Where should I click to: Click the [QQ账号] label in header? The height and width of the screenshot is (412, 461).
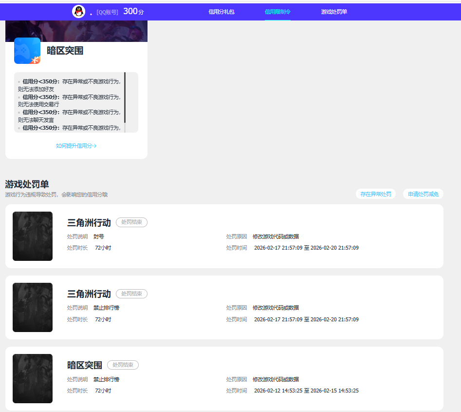[107, 12]
